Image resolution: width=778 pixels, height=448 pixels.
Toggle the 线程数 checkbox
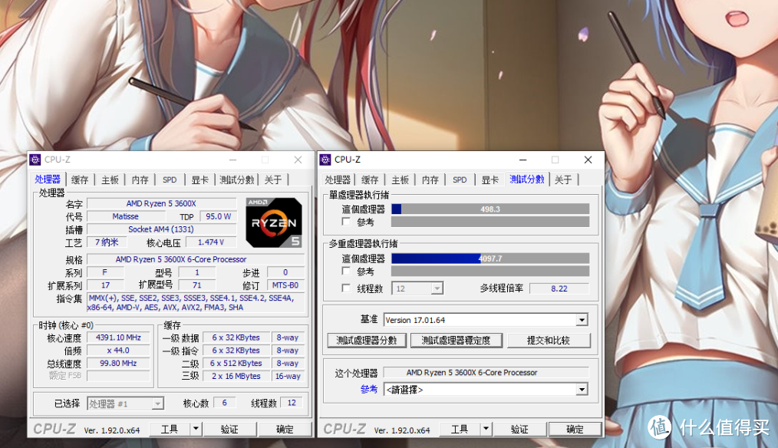coord(346,288)
